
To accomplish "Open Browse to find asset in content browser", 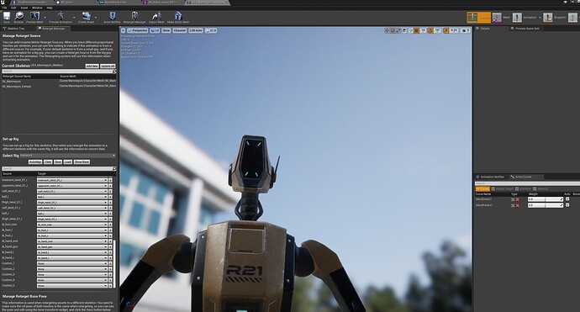I will pyautogui.click(x=18, y=16).
